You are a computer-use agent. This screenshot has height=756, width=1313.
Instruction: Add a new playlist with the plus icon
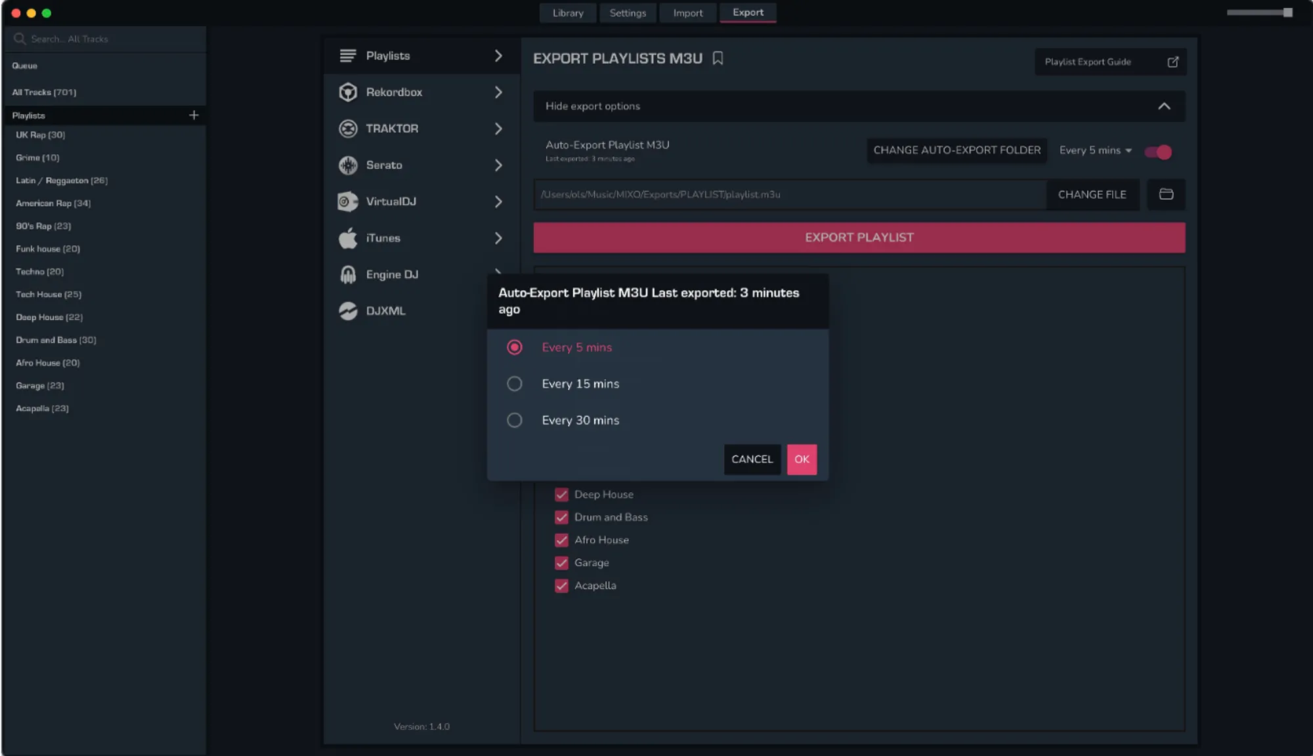pos(194,115)
